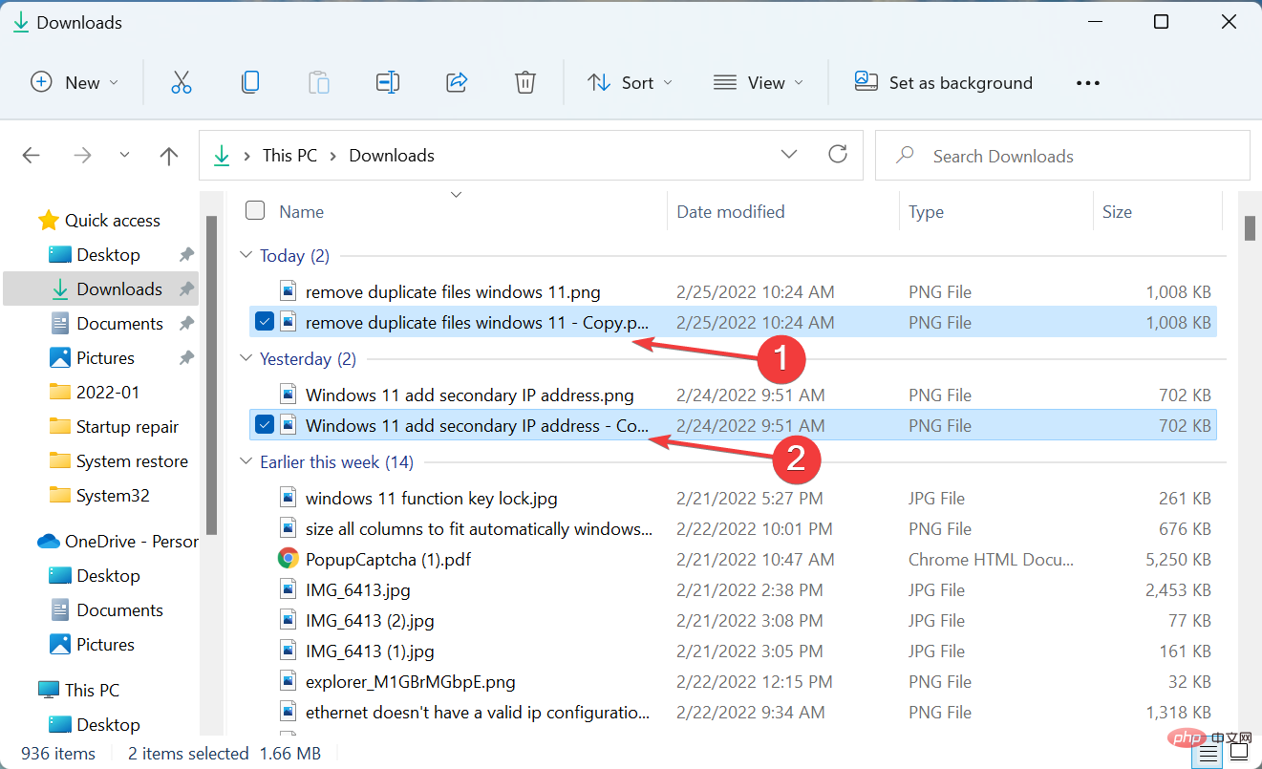Go back with the Back arrow
1262x769 pixels.
[32, 156]
